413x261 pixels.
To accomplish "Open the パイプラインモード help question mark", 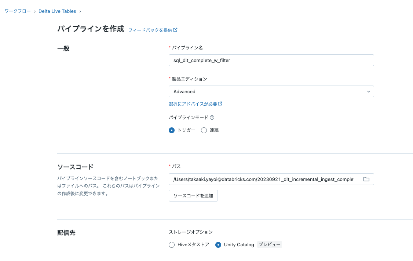I will coord(212,117).
